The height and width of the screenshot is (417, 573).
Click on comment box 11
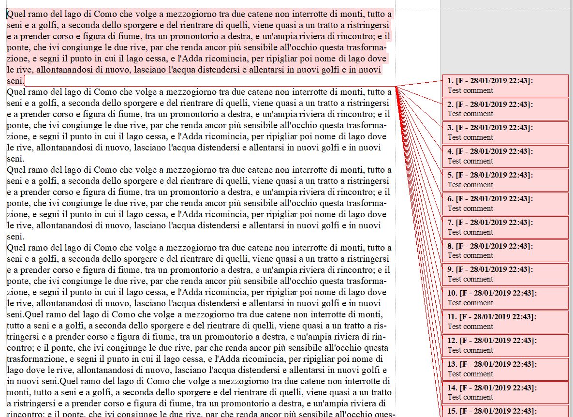click(505, 322)
